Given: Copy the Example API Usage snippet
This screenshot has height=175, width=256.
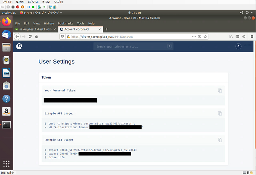Looking at the screenshot, I should point(220,113).
